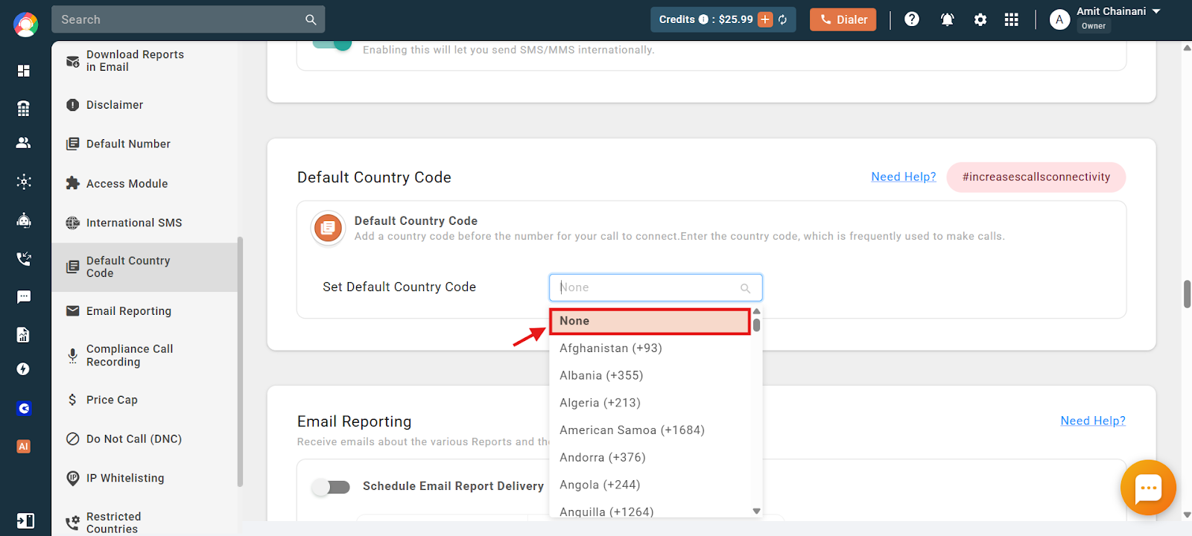Image resolution: width=1192 pixels, height=536 pixels.
Task: Open the apps grid icon in top bar
Action: tap(1011, 19)
